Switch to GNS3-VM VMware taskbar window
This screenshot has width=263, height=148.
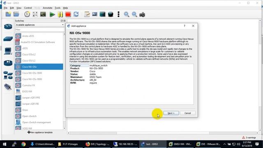[x=180, y=144]
